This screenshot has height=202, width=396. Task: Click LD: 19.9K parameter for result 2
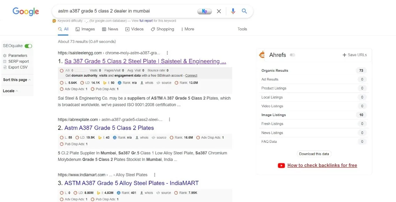click(x=85, y=138)
